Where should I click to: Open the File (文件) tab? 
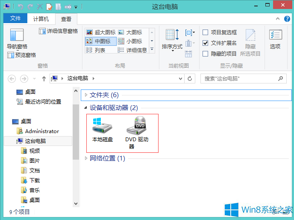[15, 18]
